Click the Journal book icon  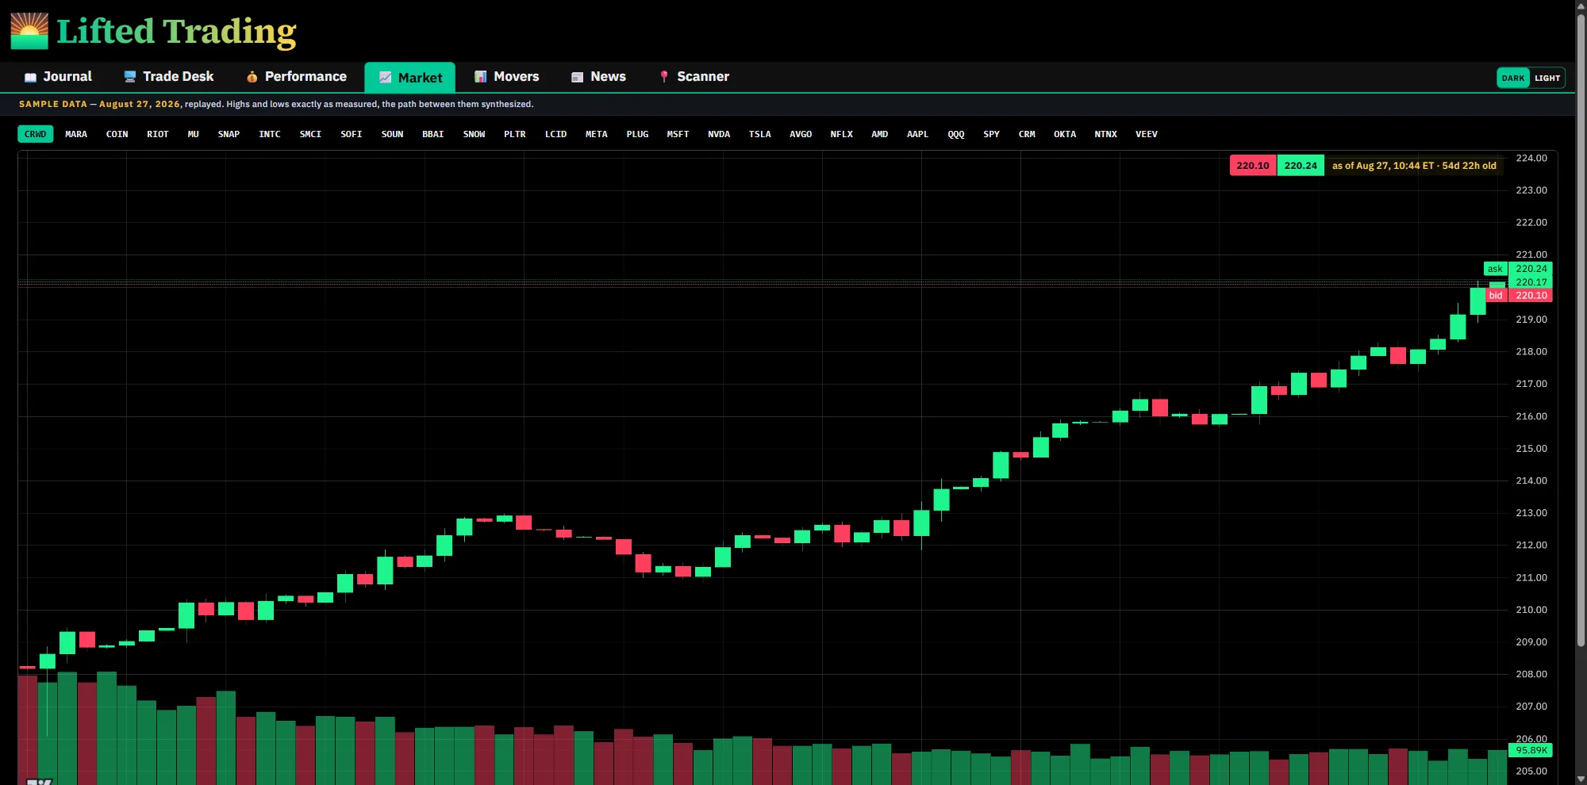click(x=30, y=77)
